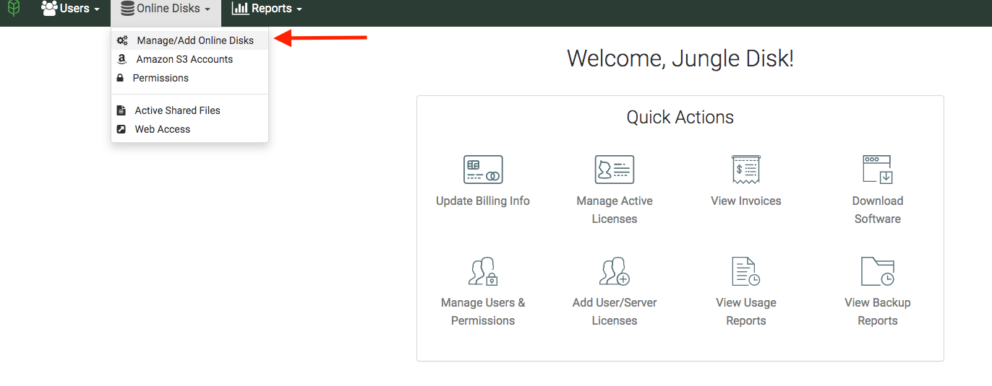Open Web Access menu entry
This screenshot has width=992, height=386.
pyautogui.click(x=189, y=129)
